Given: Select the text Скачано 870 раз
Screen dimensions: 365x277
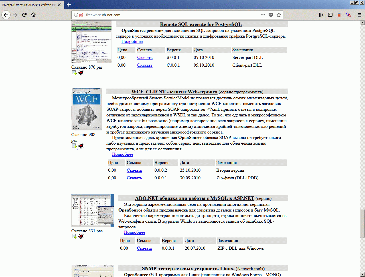Looking at the screenshot, I should (x=87, y=67).
